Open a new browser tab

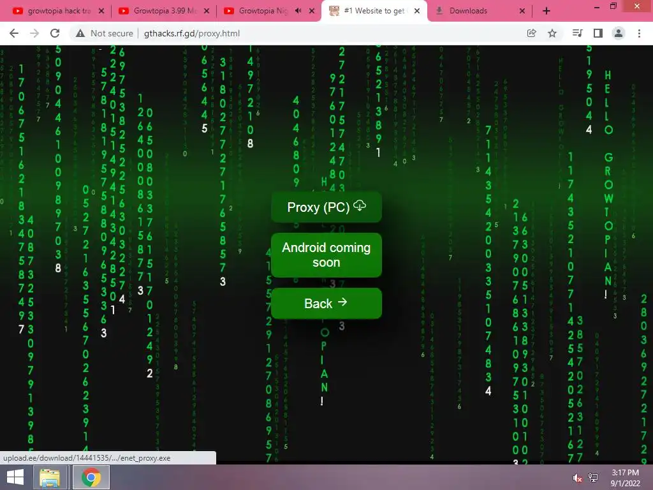tap(547, 11)
